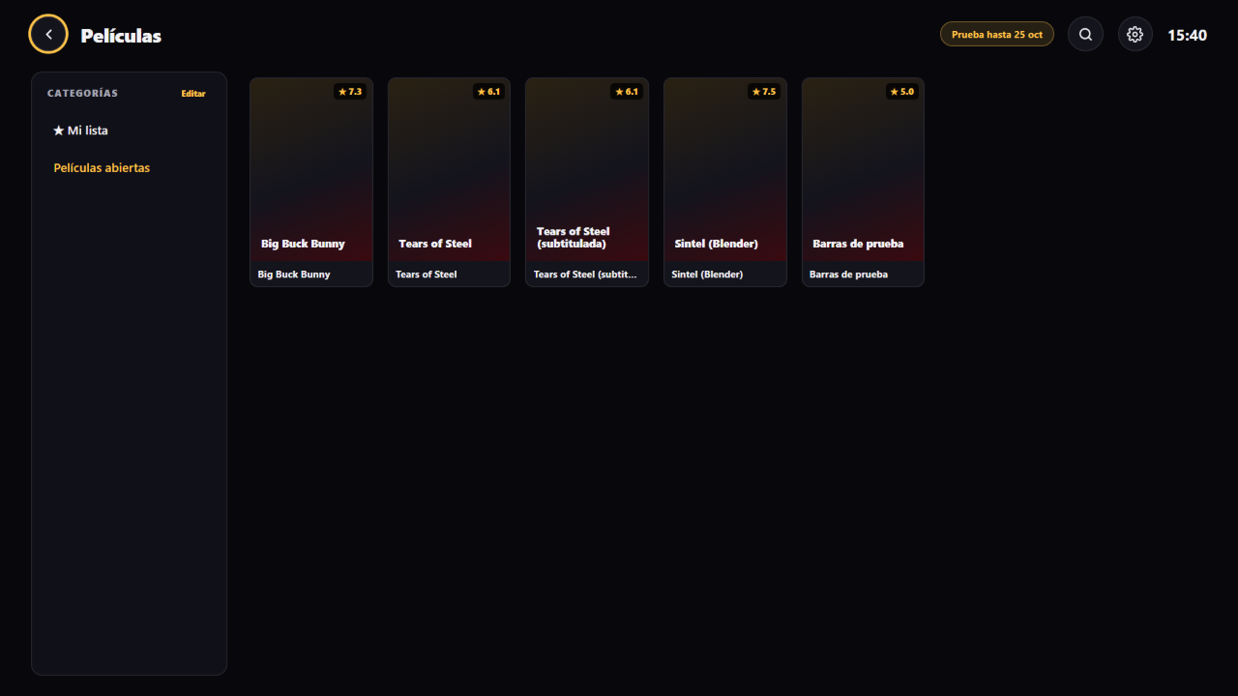This screenshot has width=1238, height=696.
Task: Select the Mi lista category
Action: (x=129, y=130)
